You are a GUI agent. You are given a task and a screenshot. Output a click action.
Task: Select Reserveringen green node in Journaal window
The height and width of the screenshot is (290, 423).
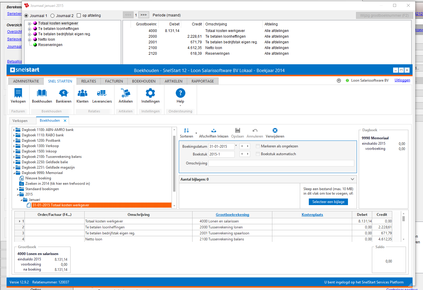click(48, 45)
